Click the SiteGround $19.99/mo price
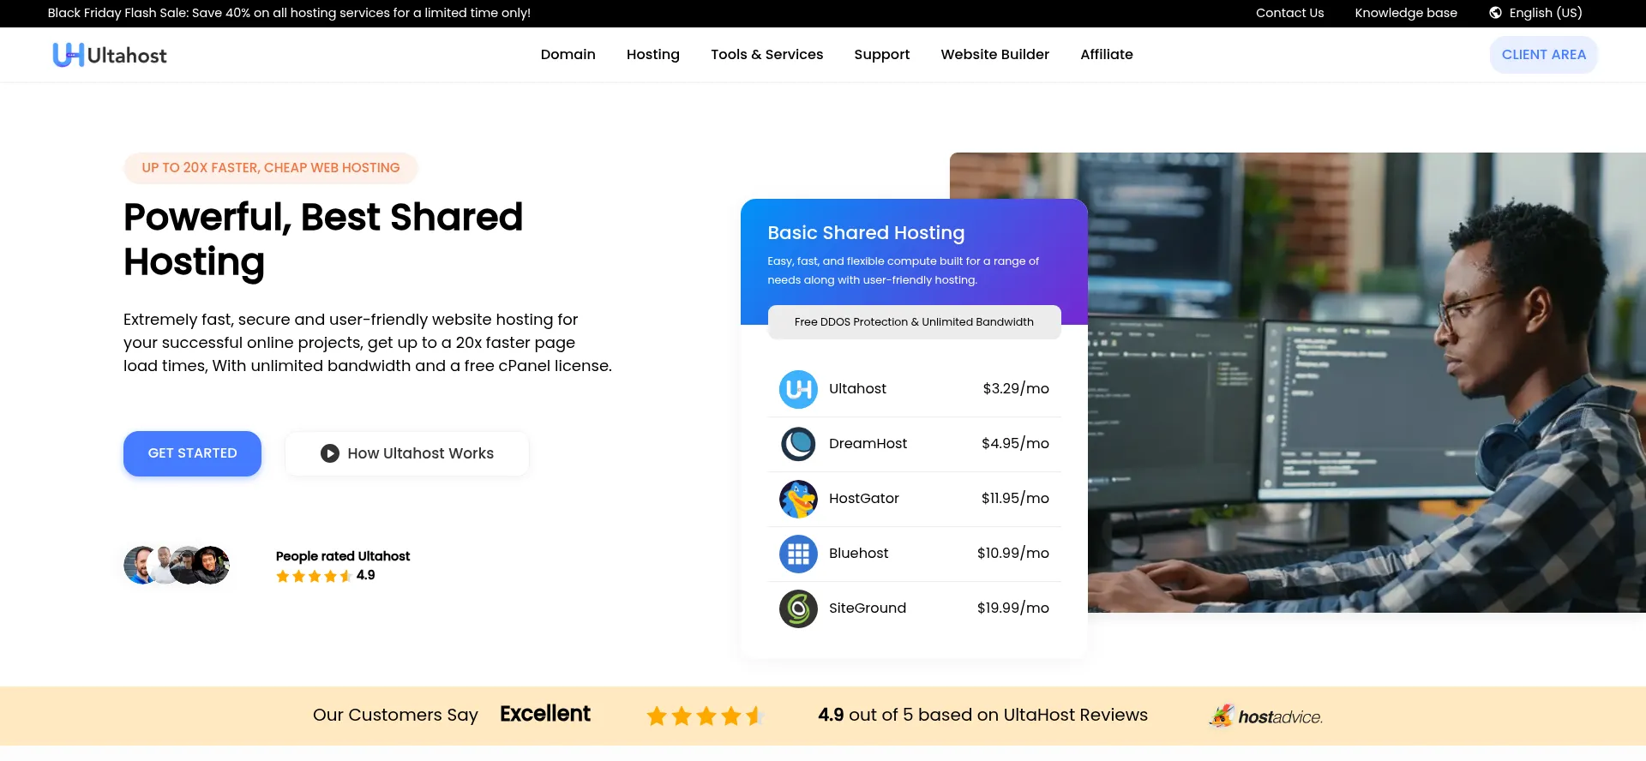Image resolution: width=1646 pixels, height=761 pixels. click(x=1013, y=608)
